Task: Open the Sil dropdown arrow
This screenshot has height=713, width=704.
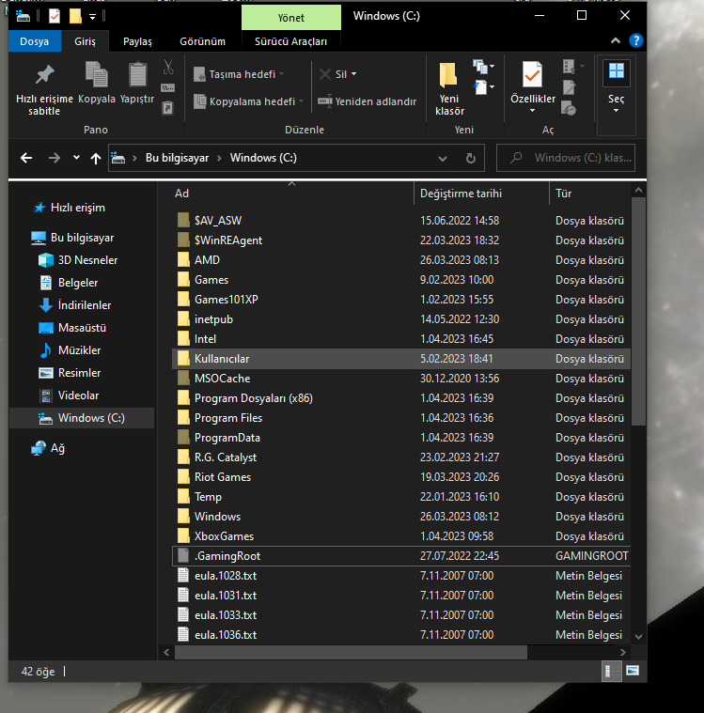Action: 354,74
